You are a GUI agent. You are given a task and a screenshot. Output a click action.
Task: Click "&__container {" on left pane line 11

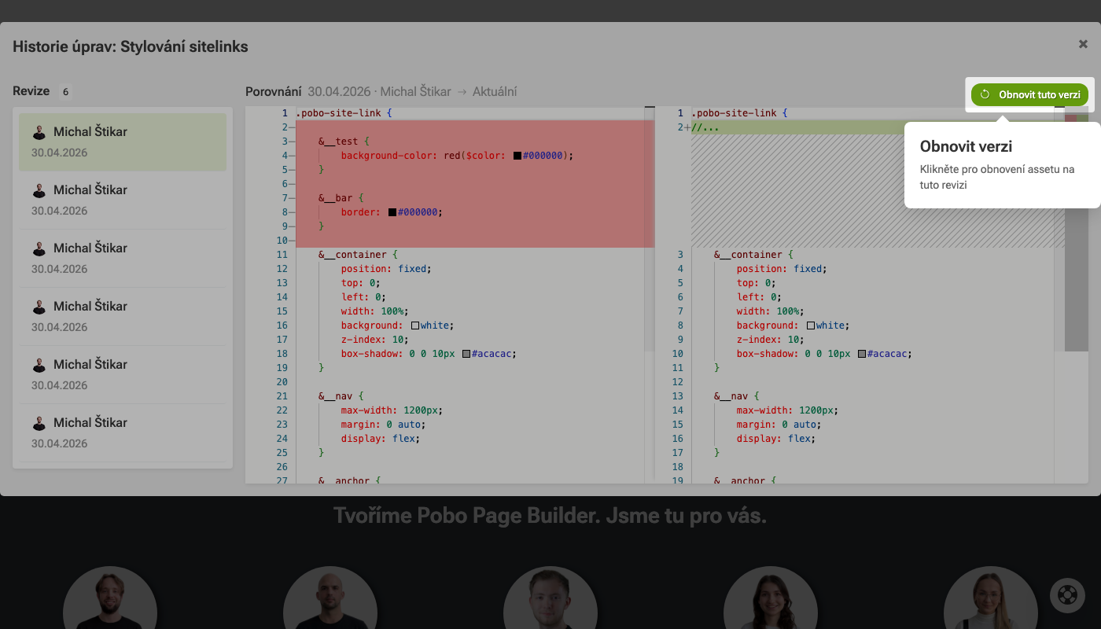[x=358, y=255]
